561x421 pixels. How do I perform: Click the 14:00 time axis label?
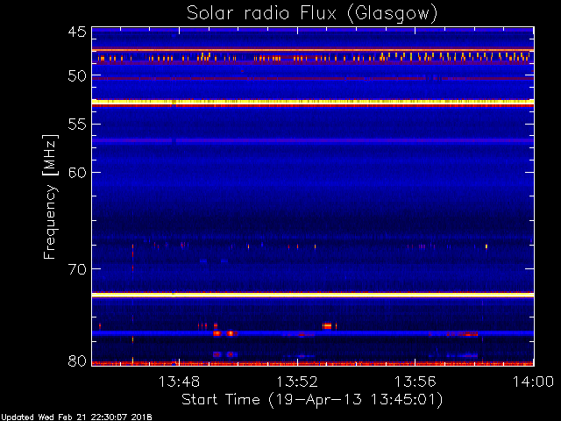pyautogui.click(x=533, y=382)
